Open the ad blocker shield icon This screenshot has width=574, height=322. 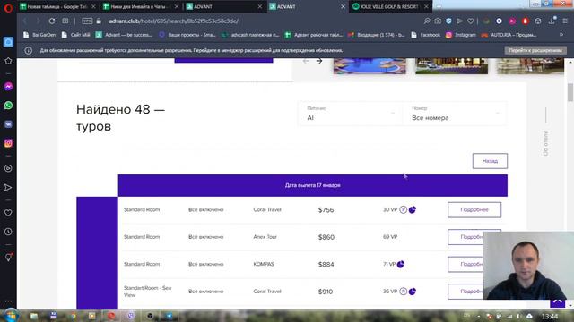(x=448, y=21)
